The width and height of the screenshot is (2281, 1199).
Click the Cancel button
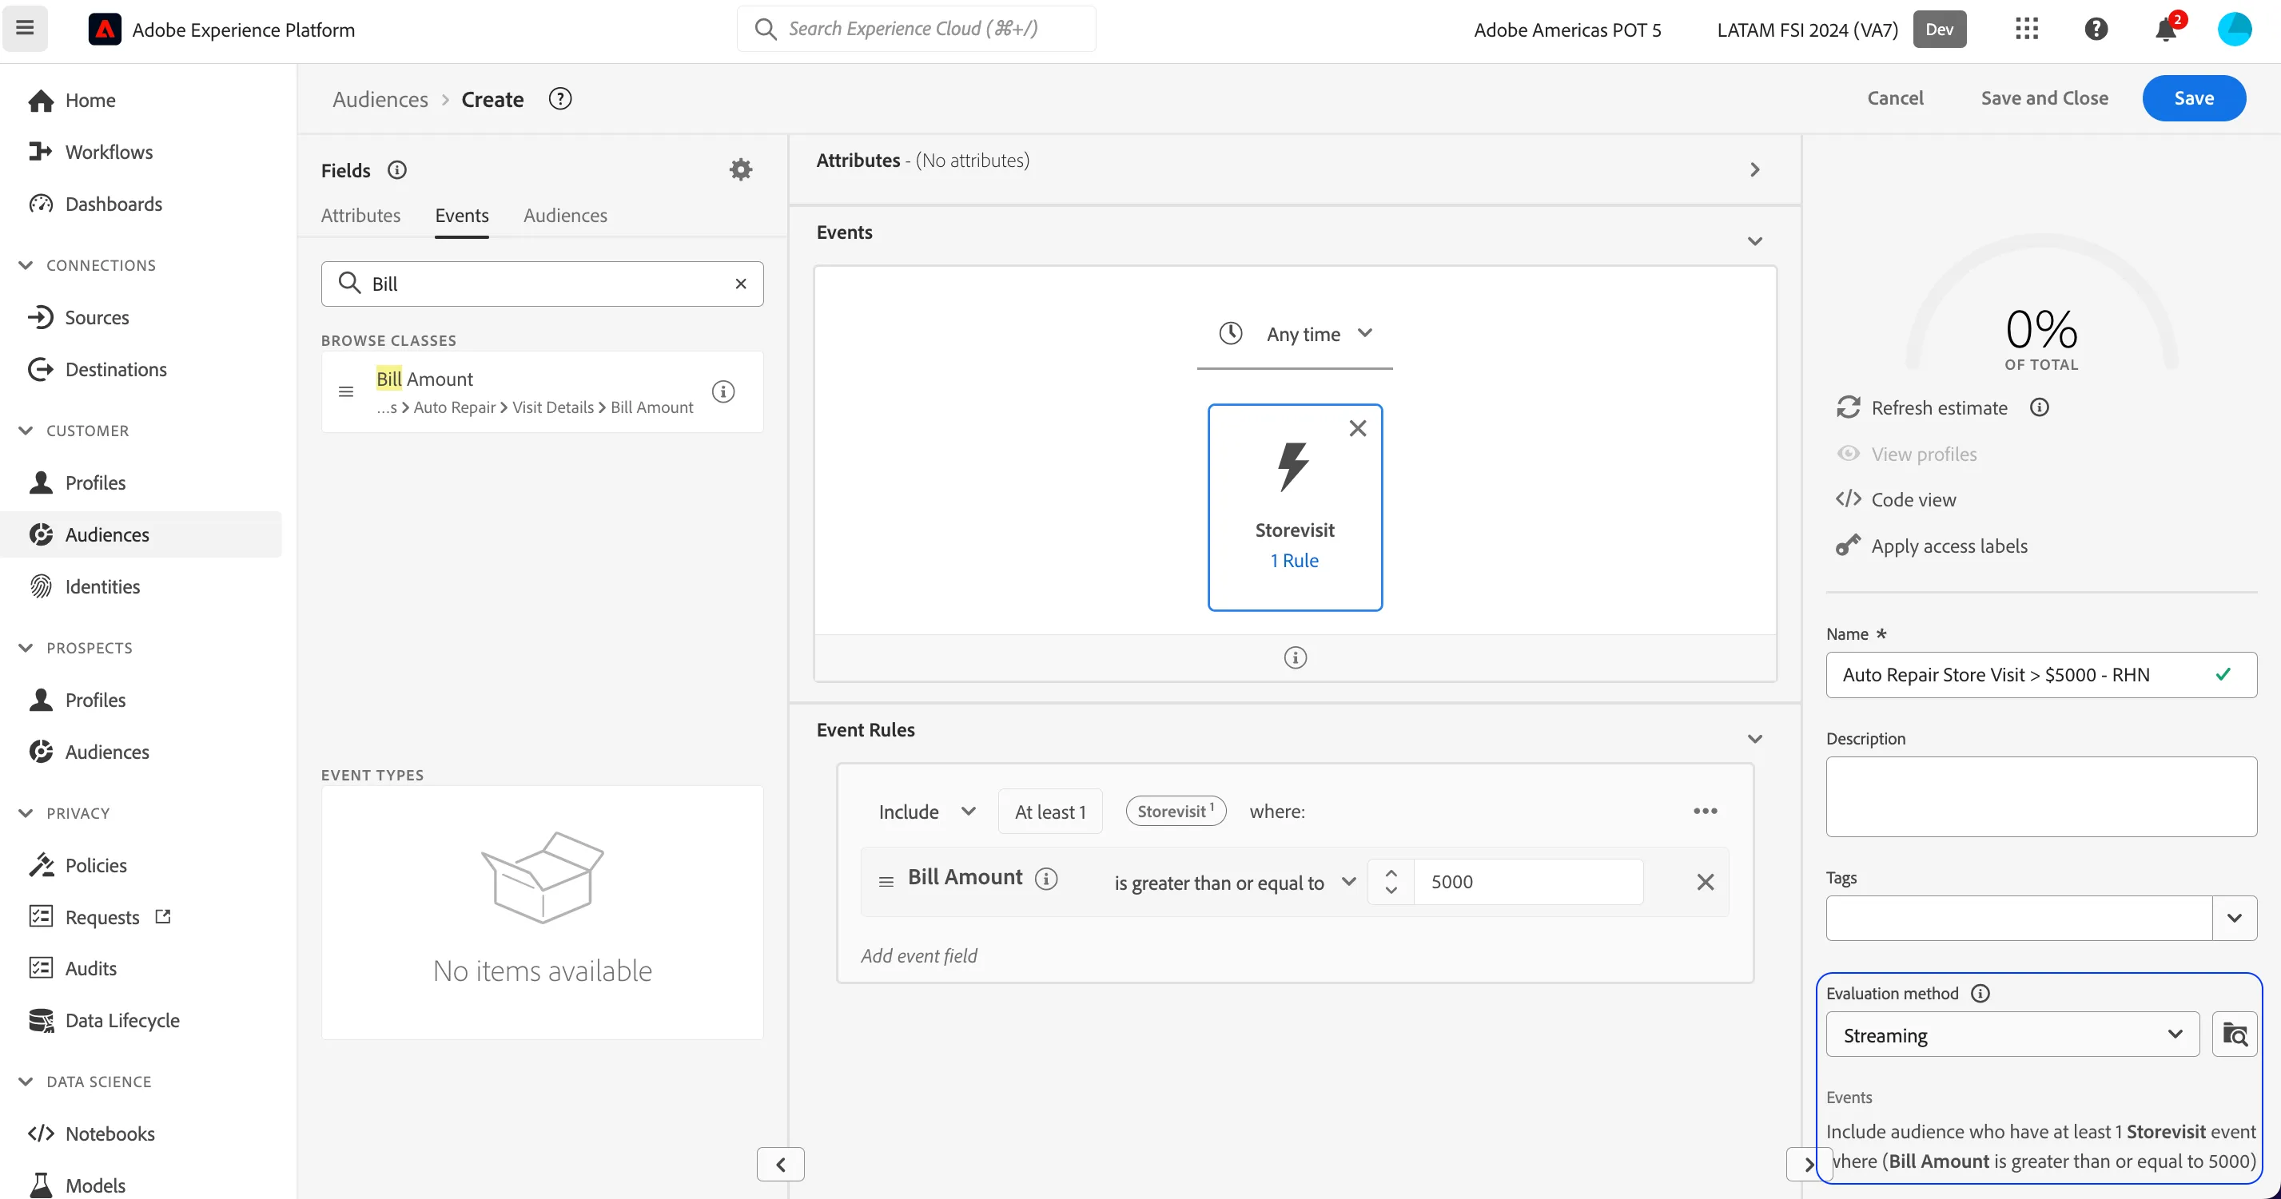1894,98
